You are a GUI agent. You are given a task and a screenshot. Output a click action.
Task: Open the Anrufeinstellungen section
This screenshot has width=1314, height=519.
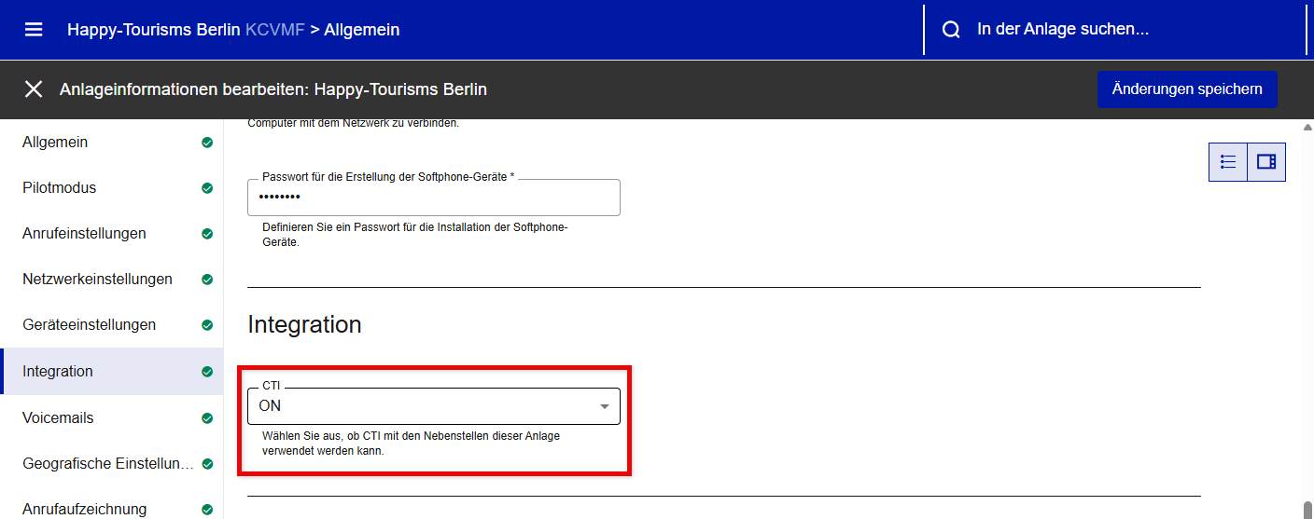point(84,233)
